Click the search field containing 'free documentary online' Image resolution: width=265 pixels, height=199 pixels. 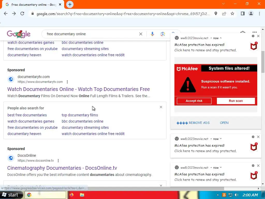tap(91, 34)
